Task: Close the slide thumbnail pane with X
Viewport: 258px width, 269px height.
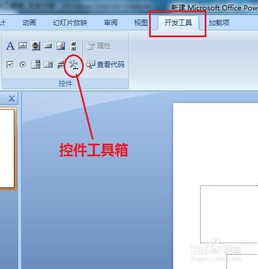Action: (x=11, y=98)
